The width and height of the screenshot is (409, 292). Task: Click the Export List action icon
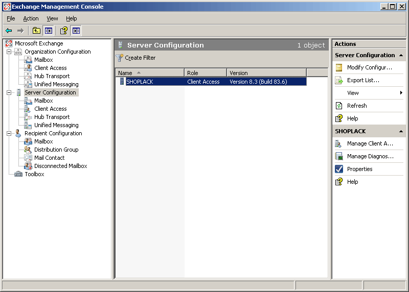[339, 80]
